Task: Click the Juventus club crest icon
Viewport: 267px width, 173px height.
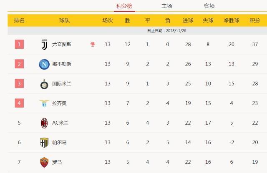Action: (x=44, y=45)
